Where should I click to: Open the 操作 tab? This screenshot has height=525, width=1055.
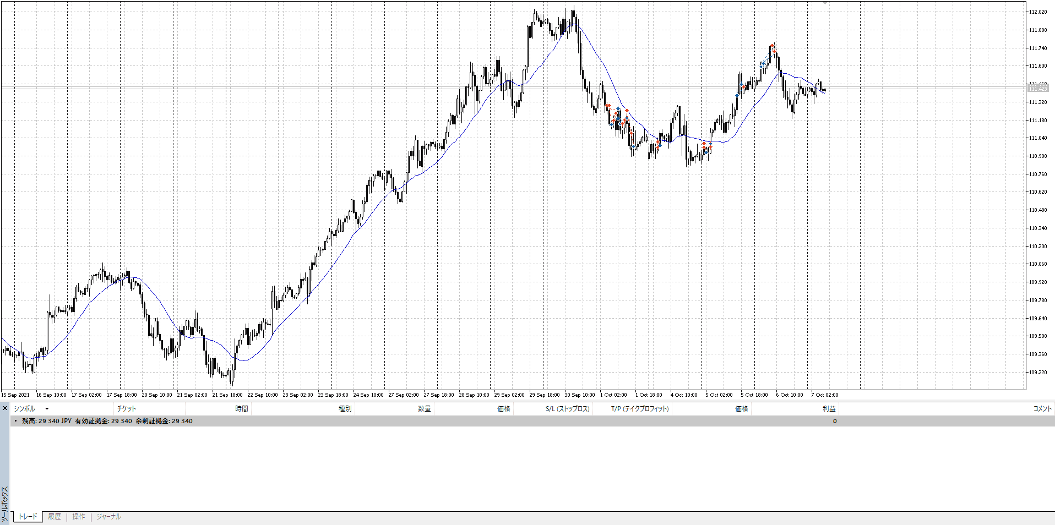click(x=79, y=517)
